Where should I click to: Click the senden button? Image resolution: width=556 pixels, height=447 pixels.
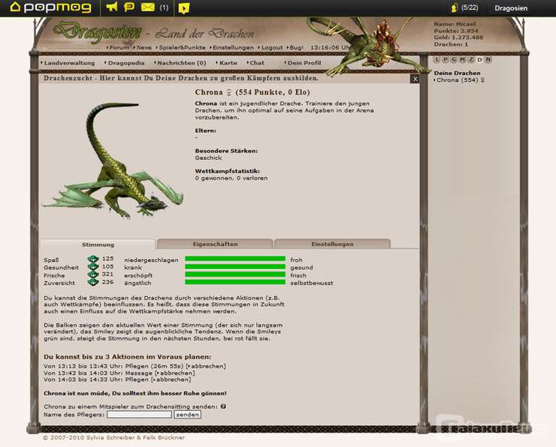[x=188, y=415]
